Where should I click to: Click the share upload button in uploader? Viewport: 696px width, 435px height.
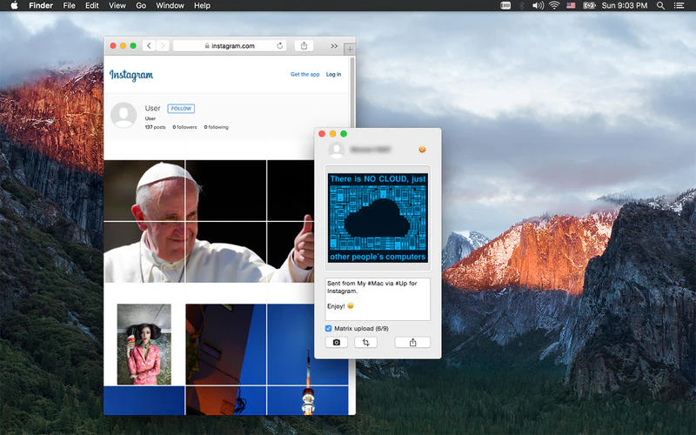tap(412, 342)
